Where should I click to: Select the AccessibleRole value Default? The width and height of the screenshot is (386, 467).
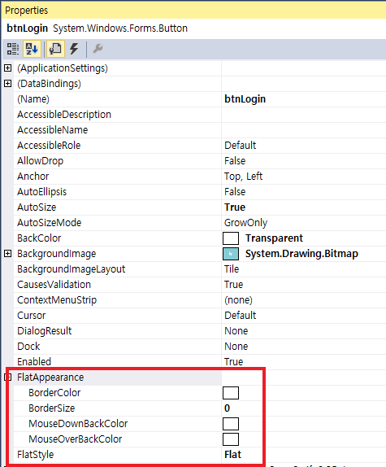click(x=241, y=146)
